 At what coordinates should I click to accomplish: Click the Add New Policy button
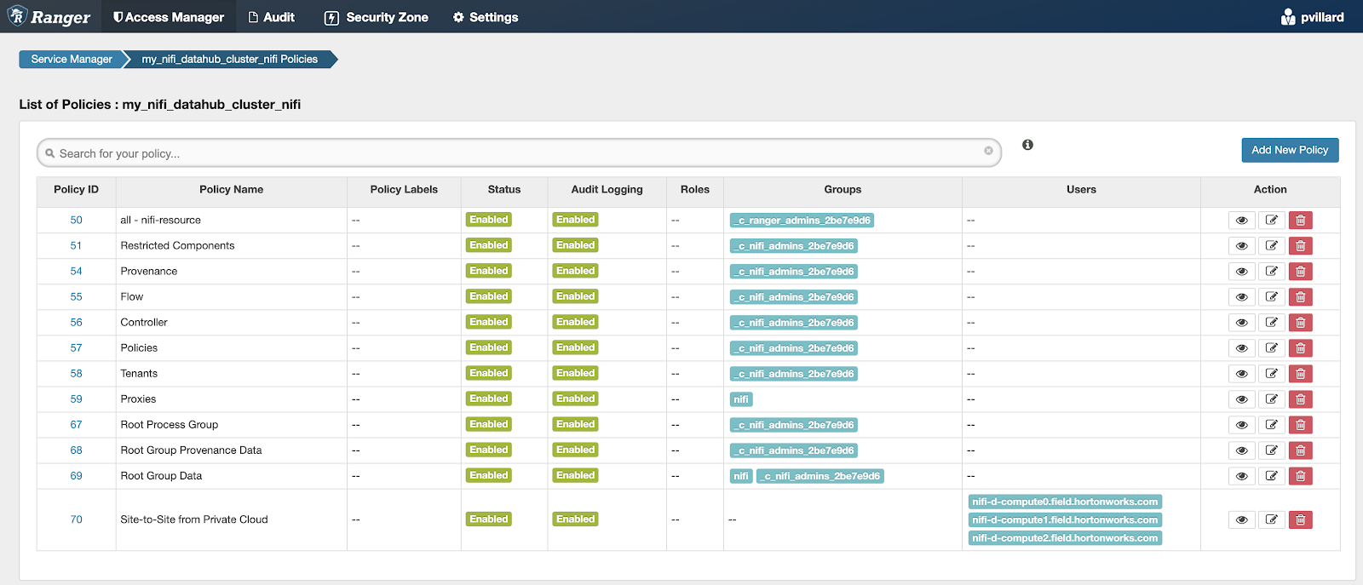pos(1289,150)
